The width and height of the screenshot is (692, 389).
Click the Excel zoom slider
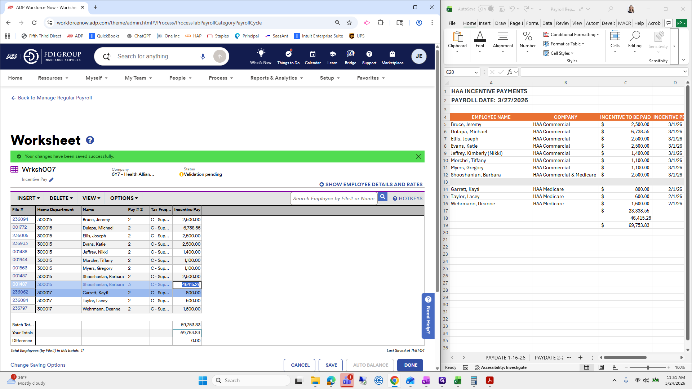(648, 367)
